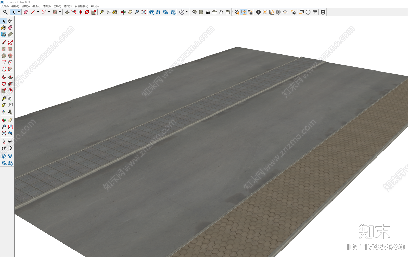Select the Axes tool in left toolbar
This screenshot has height=257, width=408.
point(4,112)
